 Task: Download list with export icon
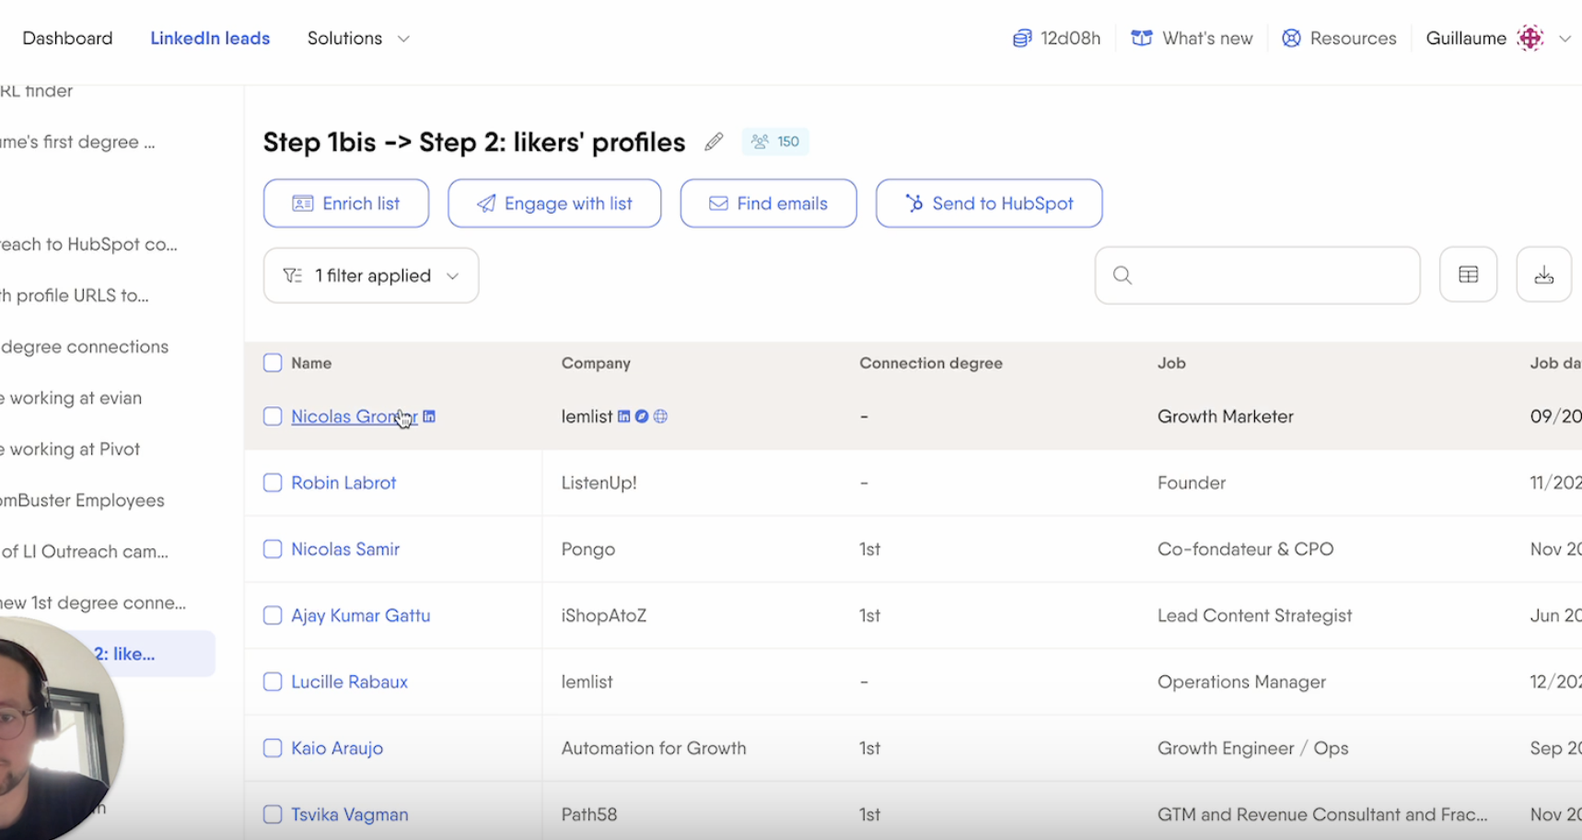tap(1544, 274)
